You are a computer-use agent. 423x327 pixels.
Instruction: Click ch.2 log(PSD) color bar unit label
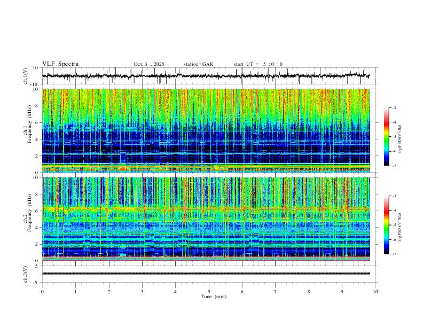pyautogui.click(x=400, y=227)
